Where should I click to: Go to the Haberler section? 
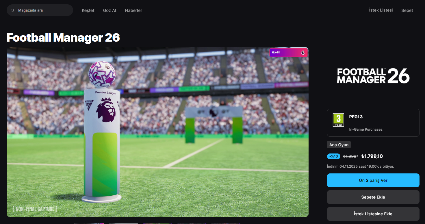pos(133,10)
